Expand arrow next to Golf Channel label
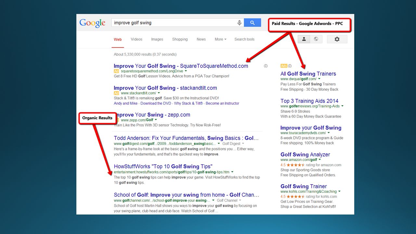Image resolution: width=416 pixels, height=234 pixels. (x=240, y=200)
